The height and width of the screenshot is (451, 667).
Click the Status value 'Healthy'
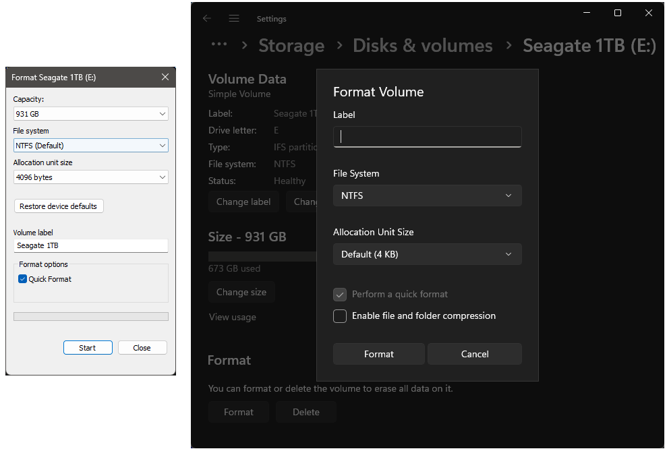click(x=290, y=181)
